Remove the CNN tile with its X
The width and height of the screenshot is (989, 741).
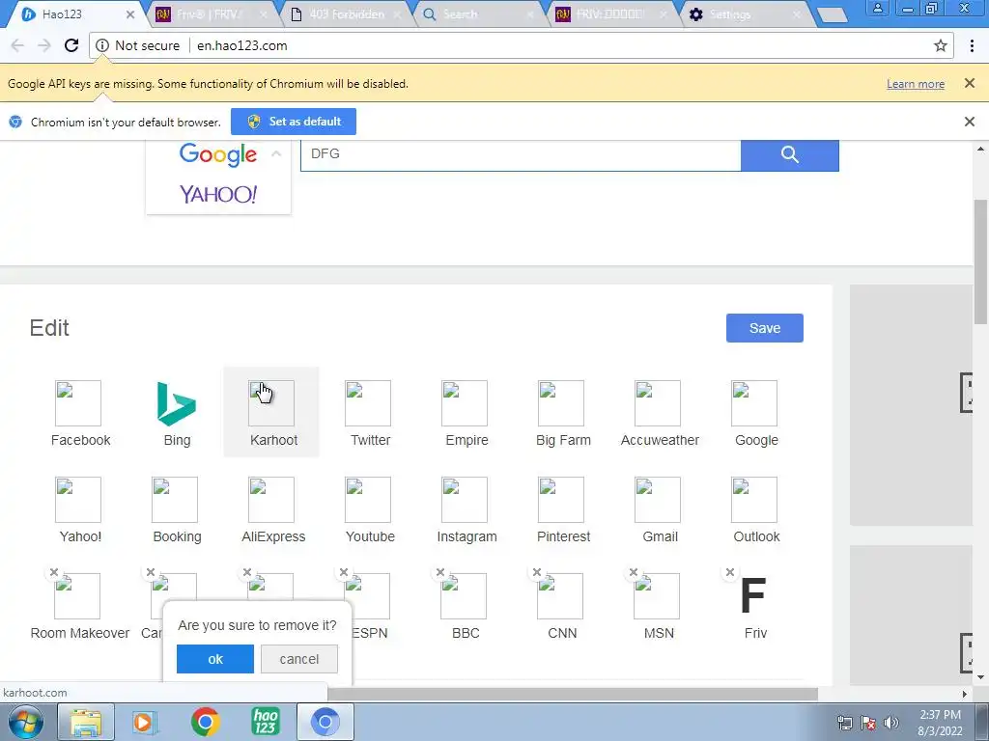click(536, 572)
